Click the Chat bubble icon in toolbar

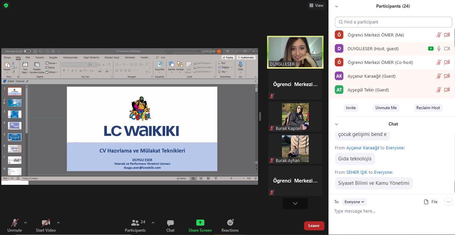170,223
